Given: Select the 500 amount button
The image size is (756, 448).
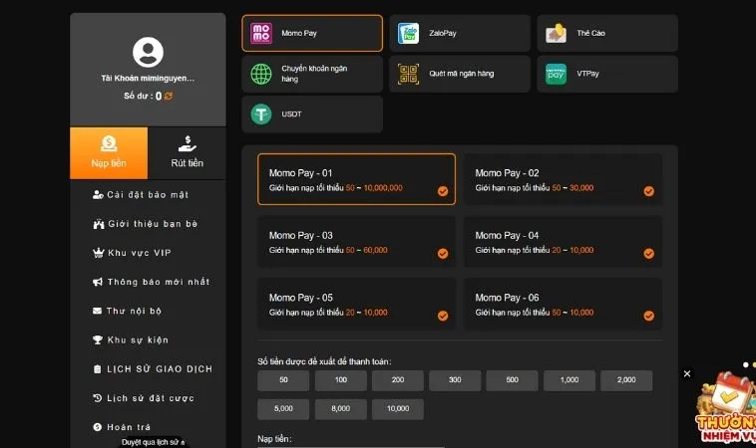Looking at the screenshot, I should pos(512,380).
